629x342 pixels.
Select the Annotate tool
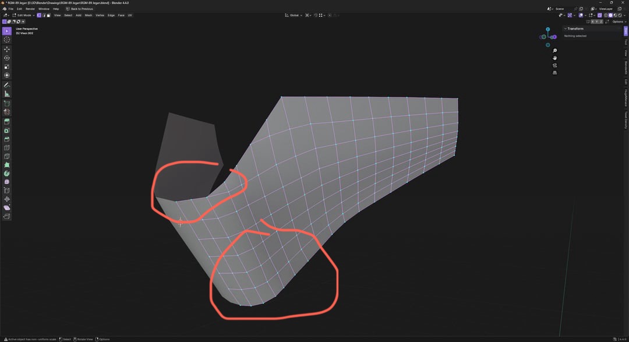coord(7,85)
